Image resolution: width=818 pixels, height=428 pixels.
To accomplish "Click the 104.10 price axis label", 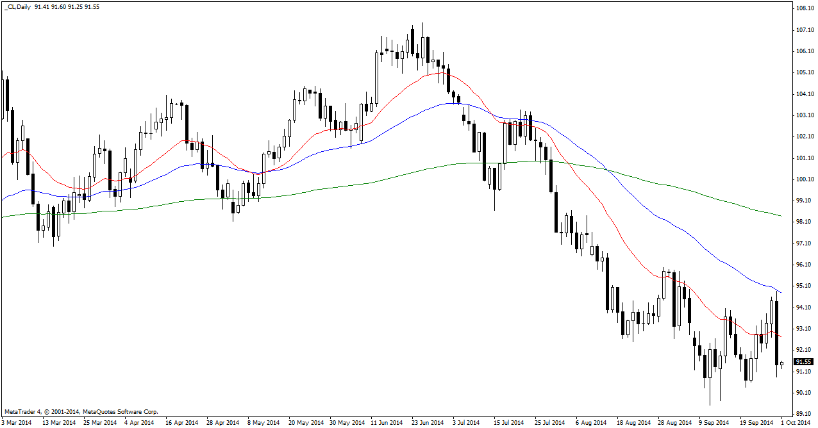I will click(806, 94).
